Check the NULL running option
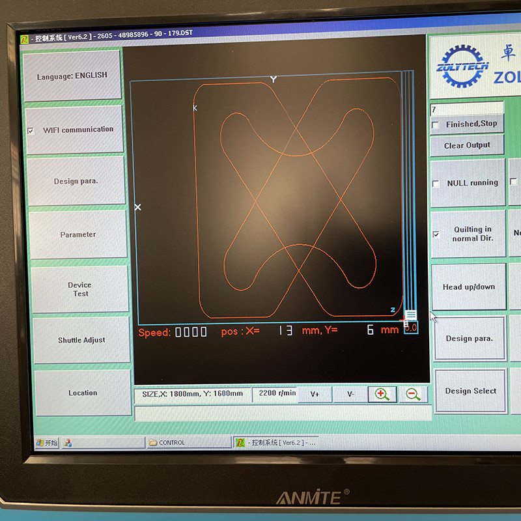The image size is (521, 521). 436,184
